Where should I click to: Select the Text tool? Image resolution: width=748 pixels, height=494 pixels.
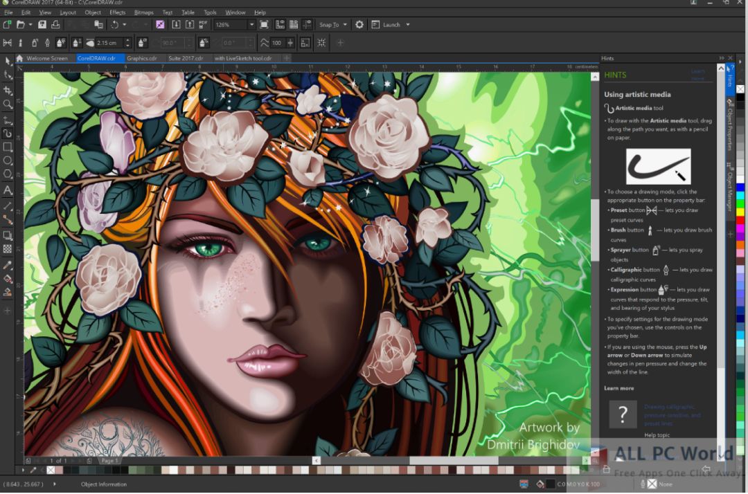(x=8, y=190)
